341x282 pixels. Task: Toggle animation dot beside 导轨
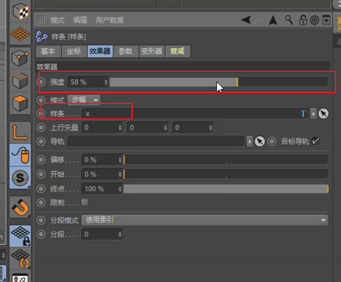(x=41, y=141)
